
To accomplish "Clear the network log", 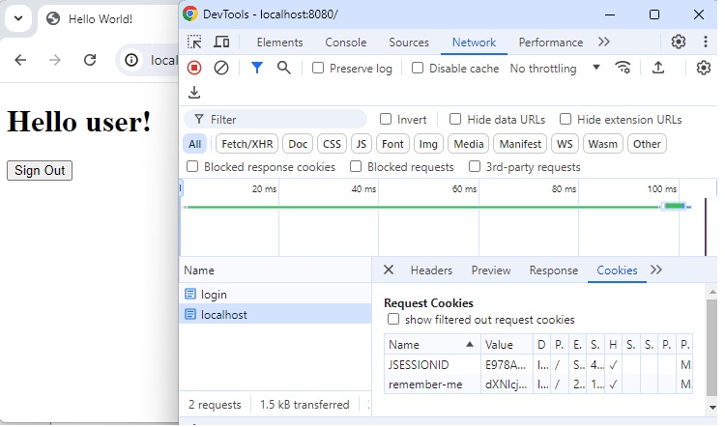I will point(221,68).
